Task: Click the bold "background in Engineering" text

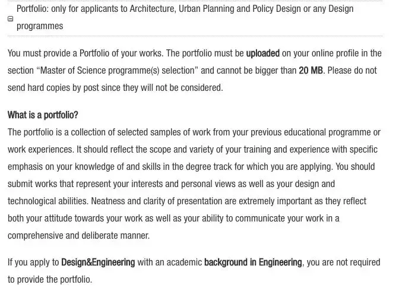Action: point(253,262)
